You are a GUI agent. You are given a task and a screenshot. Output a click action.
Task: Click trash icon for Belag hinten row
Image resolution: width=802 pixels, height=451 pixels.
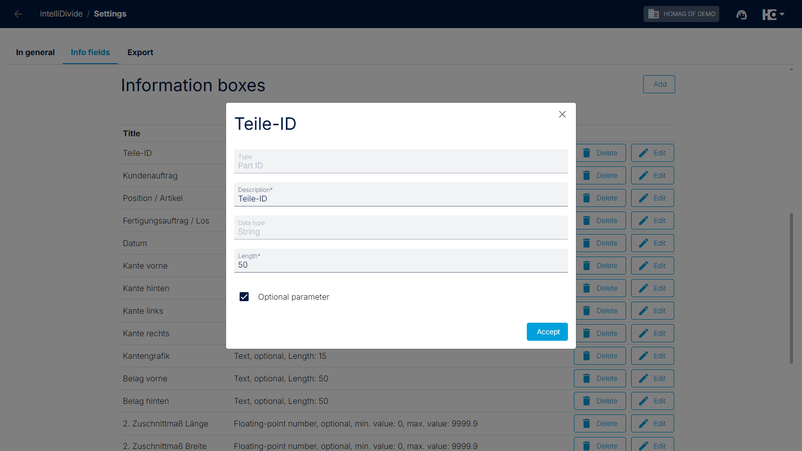[586, 401]
